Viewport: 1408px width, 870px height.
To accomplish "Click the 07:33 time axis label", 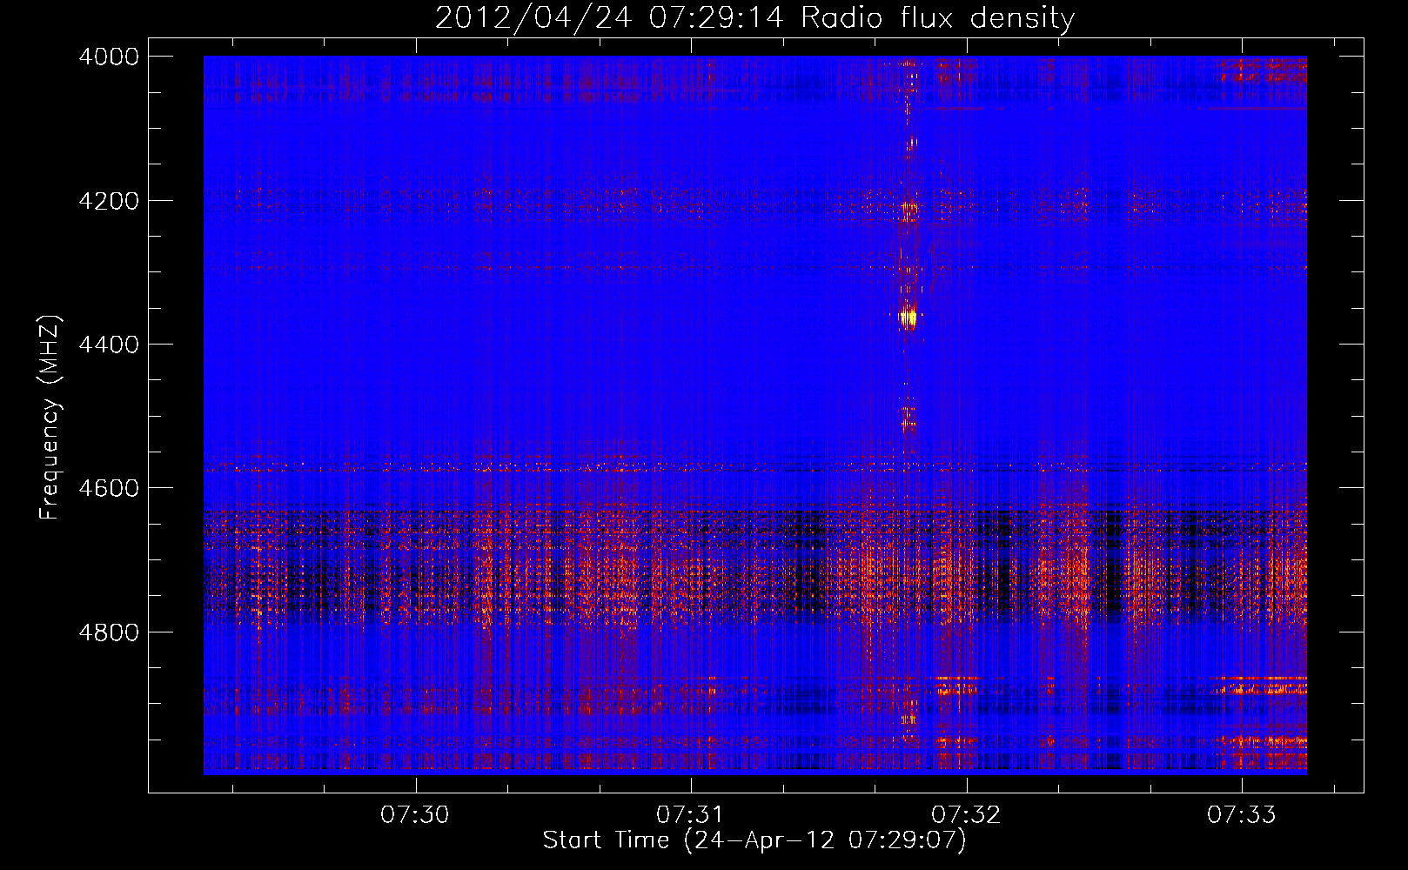I will 1241,814.
